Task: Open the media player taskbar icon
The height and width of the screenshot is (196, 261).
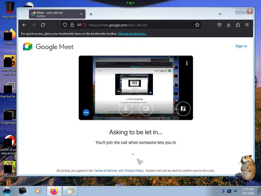Action: pos(38,191)
